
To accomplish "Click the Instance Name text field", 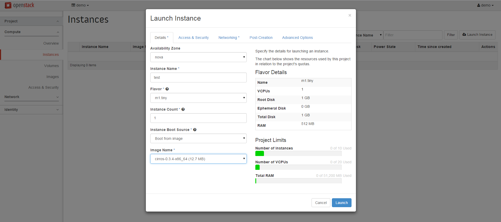I will (x=198, y=77).
